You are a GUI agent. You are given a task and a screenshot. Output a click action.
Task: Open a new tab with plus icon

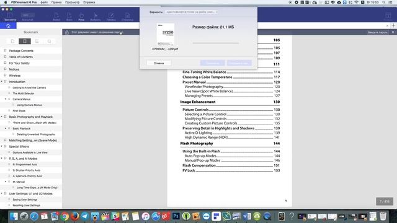pyautogui.click(x=393, y=25)
